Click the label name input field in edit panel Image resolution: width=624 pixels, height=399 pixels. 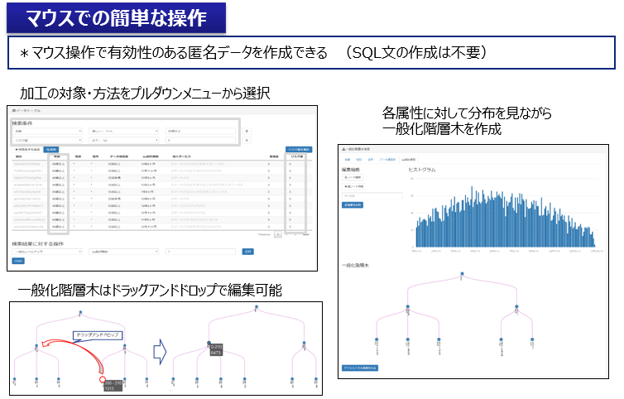372,195
